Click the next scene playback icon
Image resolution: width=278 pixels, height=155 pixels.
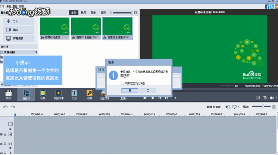(x=174, y=98)
